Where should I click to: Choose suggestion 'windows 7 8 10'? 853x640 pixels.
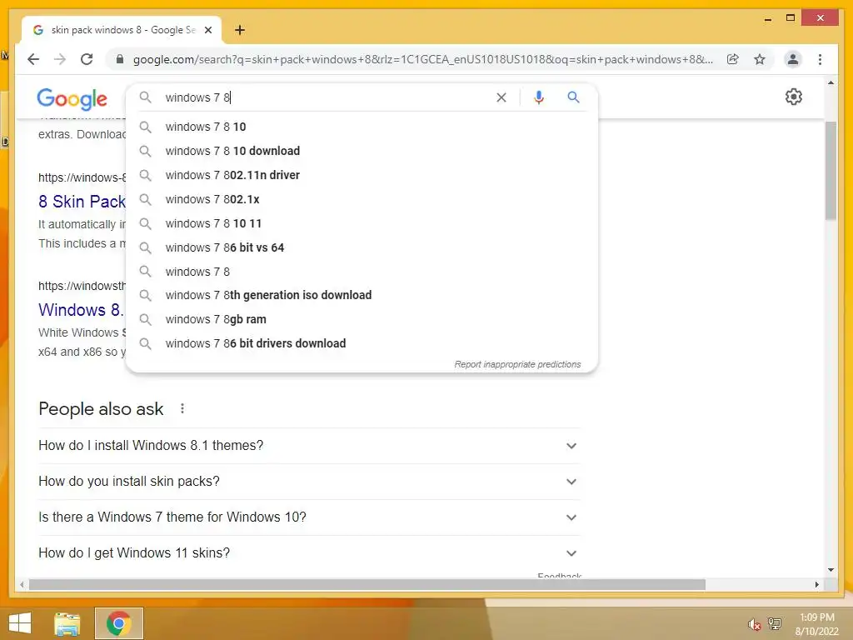pos(362,127)
